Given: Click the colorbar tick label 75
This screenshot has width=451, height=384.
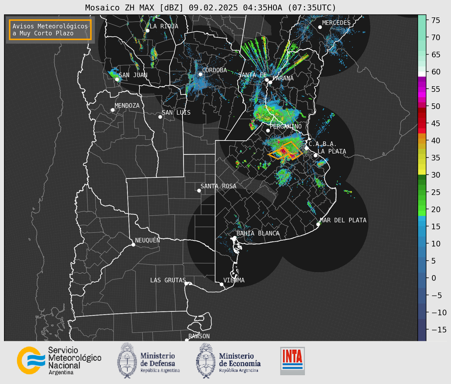Looking at the screenshot, I should (x=435, y=20).
